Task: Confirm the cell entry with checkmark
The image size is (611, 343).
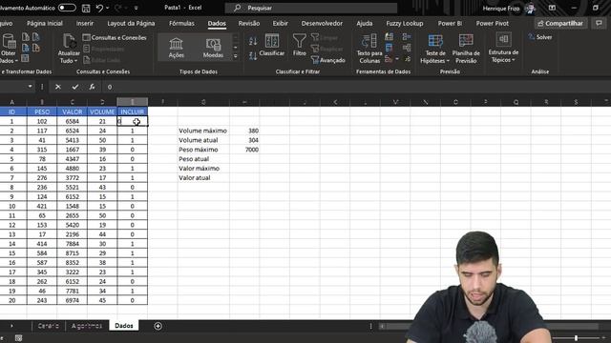Action: pos(74,87)
